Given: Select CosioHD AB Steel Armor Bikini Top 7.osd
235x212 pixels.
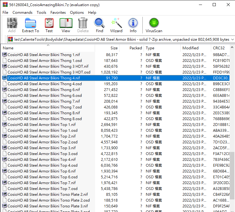Looking at the screenshot, I should point(42,188).
